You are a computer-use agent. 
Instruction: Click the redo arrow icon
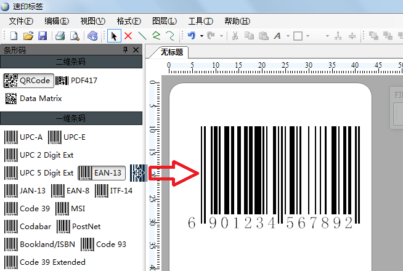tap(211, 36)
